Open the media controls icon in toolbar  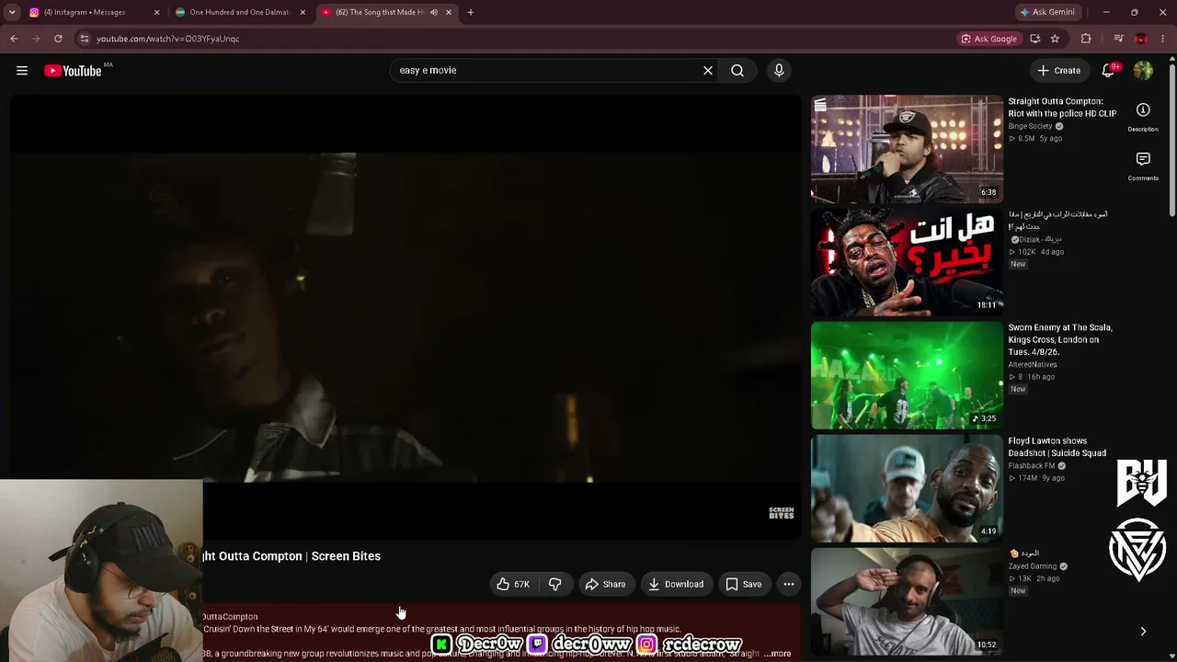[1118, 39]
